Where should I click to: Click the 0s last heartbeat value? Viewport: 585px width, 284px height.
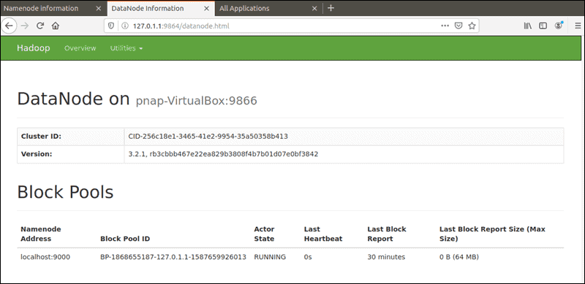[308, 257]
